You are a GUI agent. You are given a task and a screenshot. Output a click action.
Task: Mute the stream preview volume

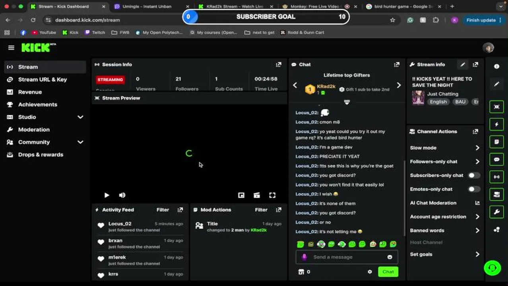click(x=122, y=195)
